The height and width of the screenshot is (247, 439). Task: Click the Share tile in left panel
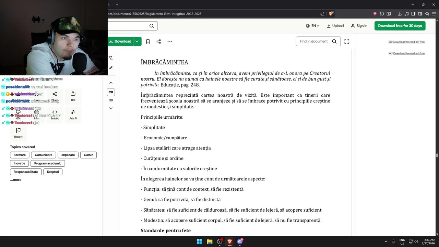pyautogui.click(x=55, y=96)
